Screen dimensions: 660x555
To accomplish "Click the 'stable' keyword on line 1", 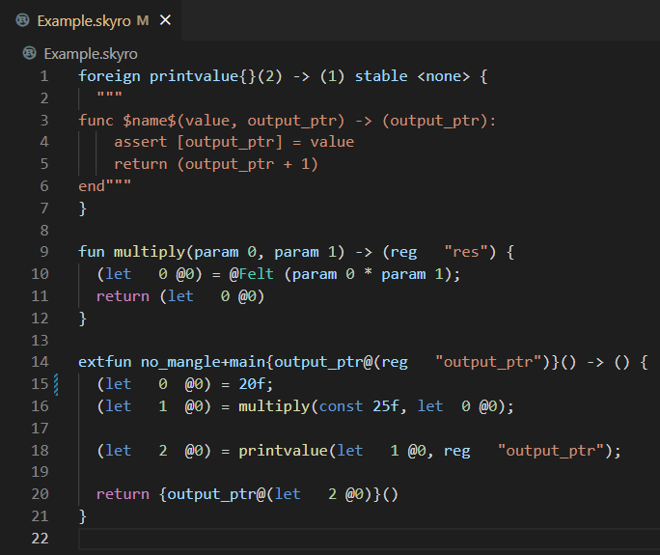I will 381,76.
